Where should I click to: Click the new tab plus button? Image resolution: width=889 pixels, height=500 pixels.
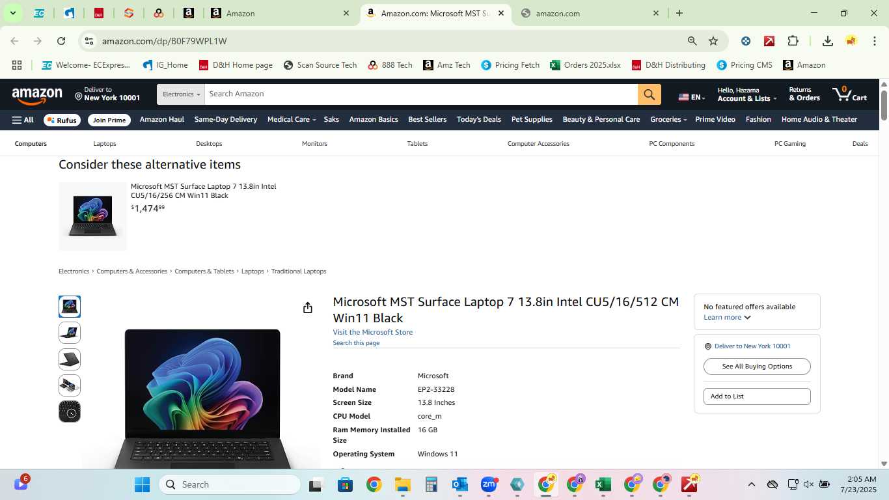[x=679, y=13]
